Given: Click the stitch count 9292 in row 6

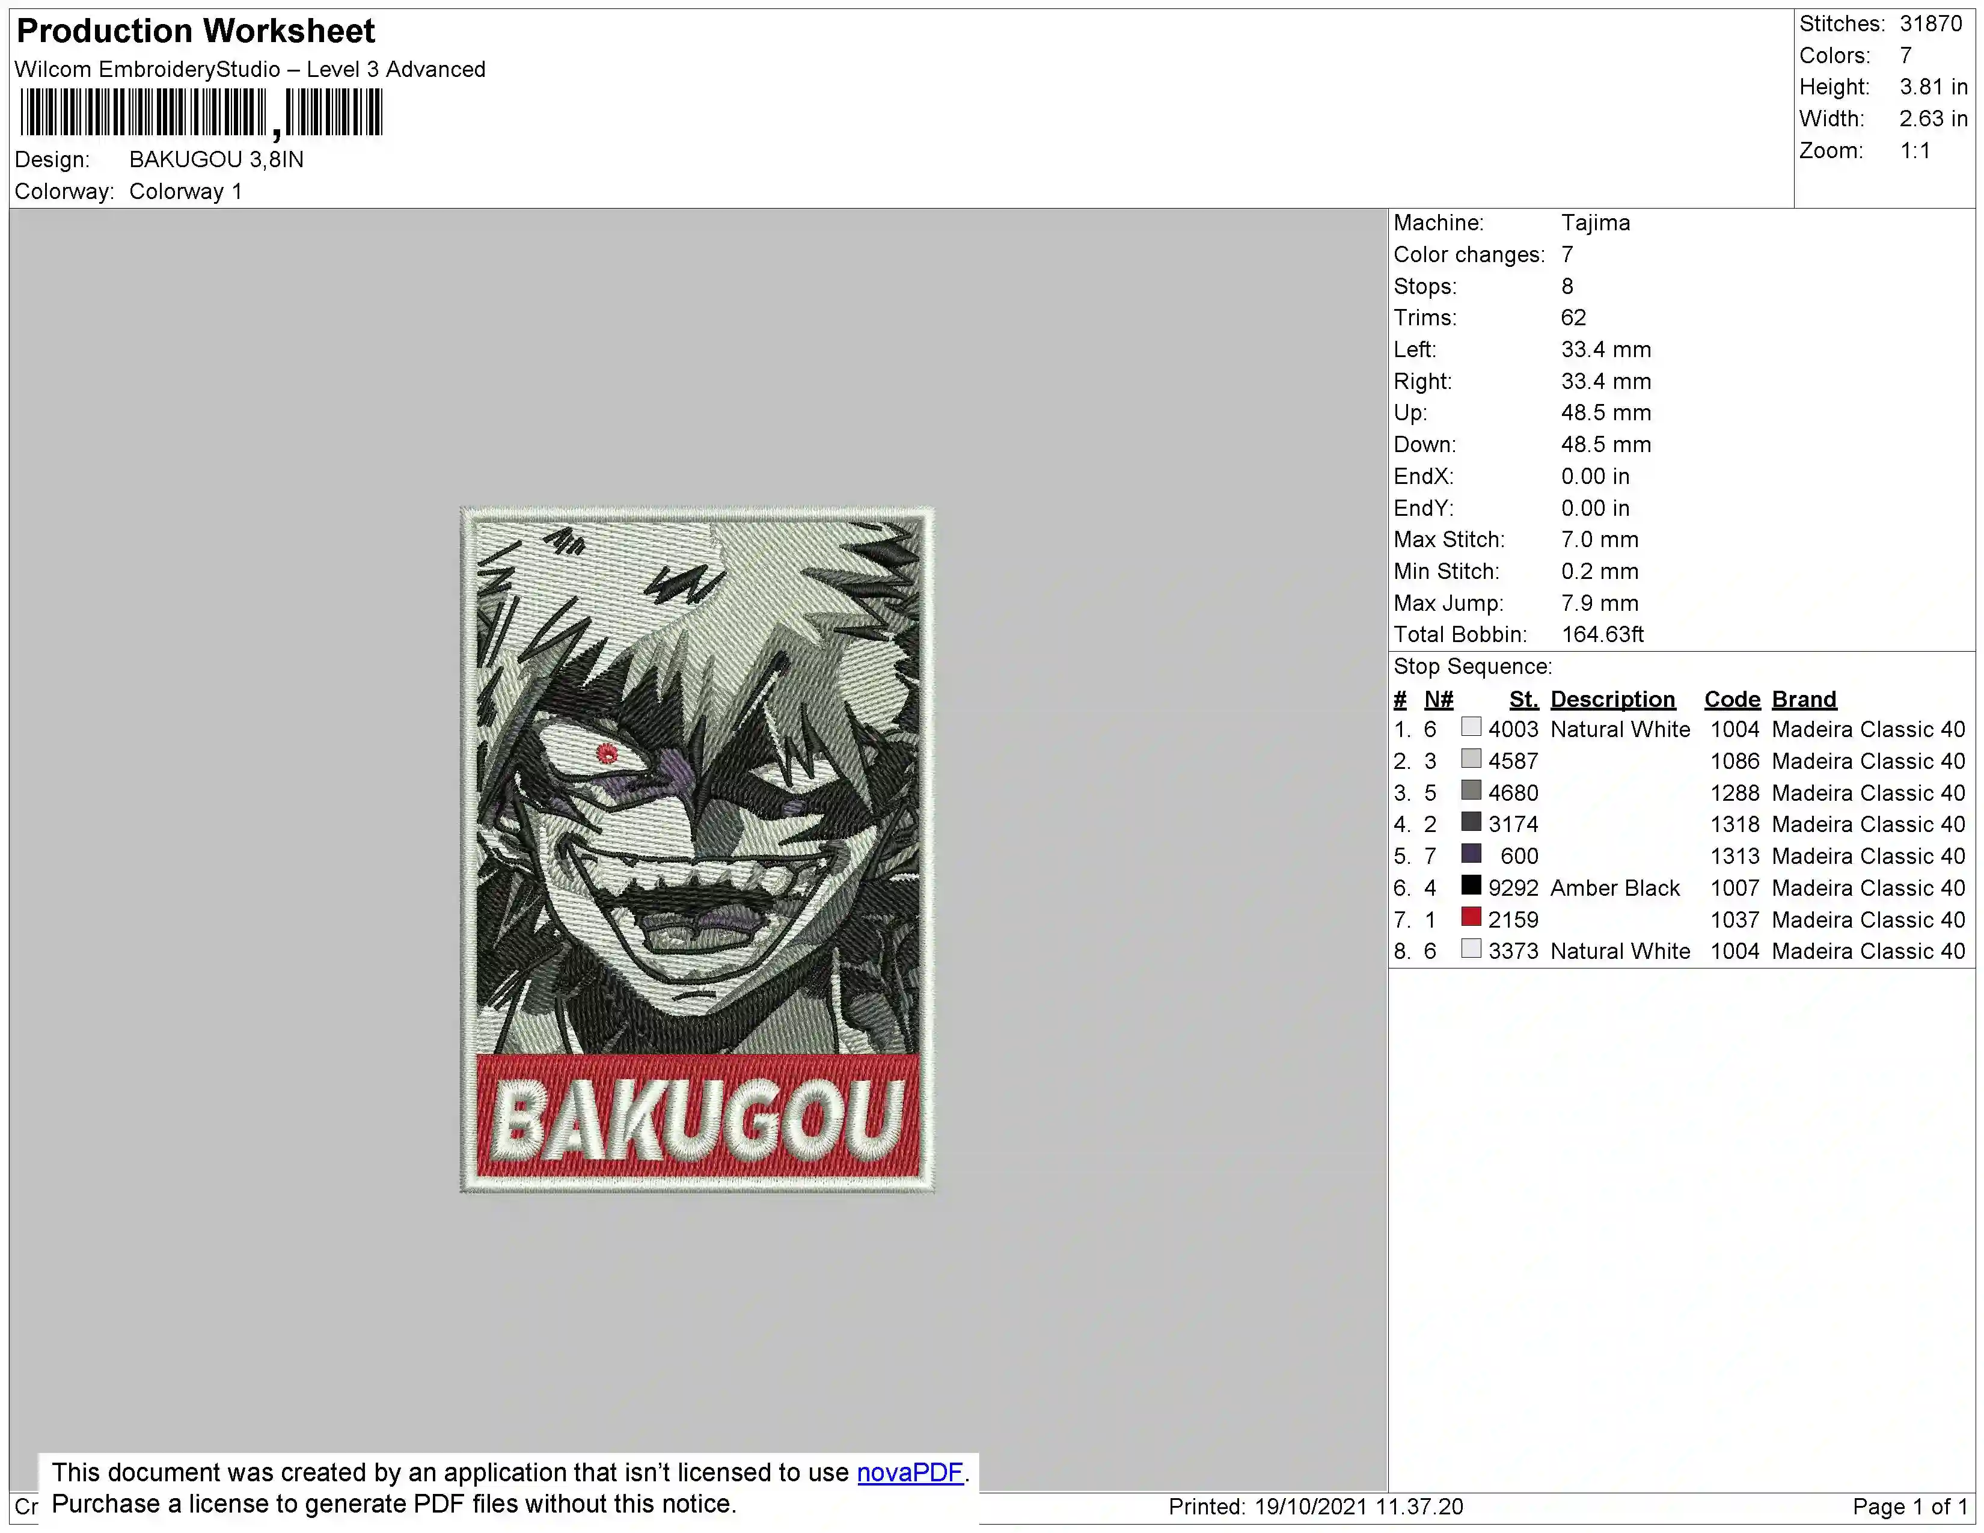Looking at the screenshot, I should 1513,888.
